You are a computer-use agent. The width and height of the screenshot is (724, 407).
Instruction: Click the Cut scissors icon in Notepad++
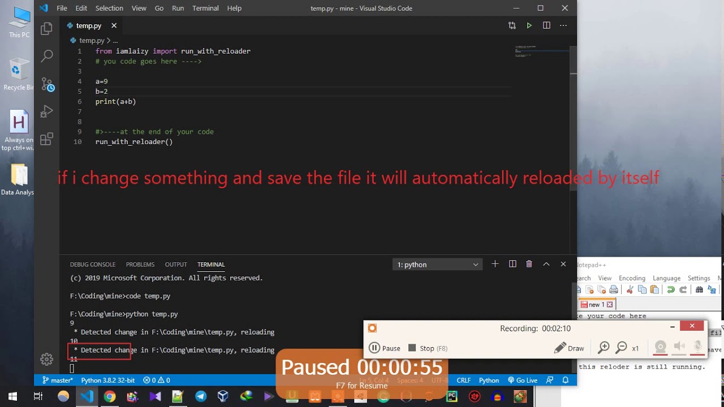630,290
